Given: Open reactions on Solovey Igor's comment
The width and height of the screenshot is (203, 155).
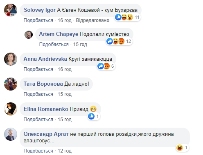Looking at the screenshot, I should pyautogui.click(x=127, y=17).
